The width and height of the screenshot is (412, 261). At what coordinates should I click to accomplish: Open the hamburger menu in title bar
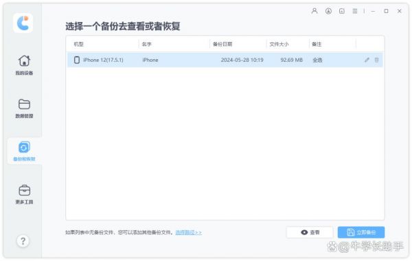pos(355,11)
